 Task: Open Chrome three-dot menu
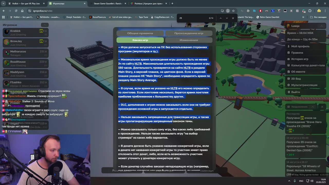[x=325, y=11]
